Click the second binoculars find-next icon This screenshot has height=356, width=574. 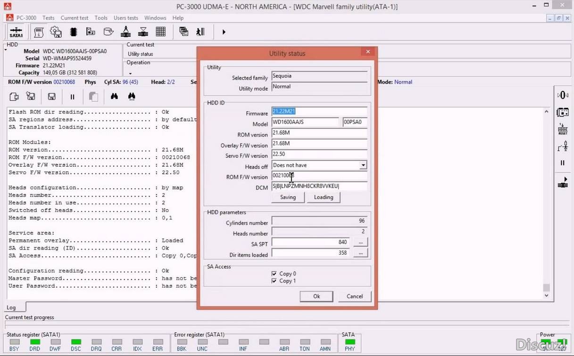[132, 97]
